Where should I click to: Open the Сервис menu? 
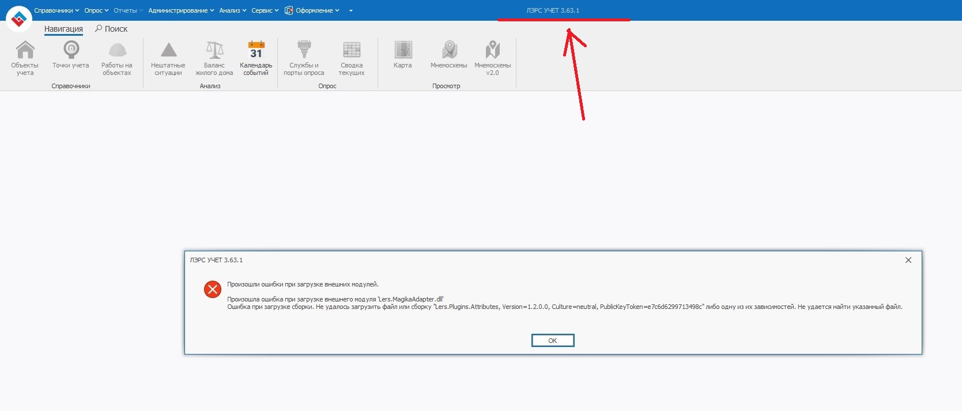pyautogui.click(x=265, y=10)
